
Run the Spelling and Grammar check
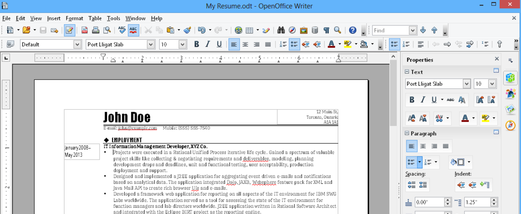[x=122, y=30]
